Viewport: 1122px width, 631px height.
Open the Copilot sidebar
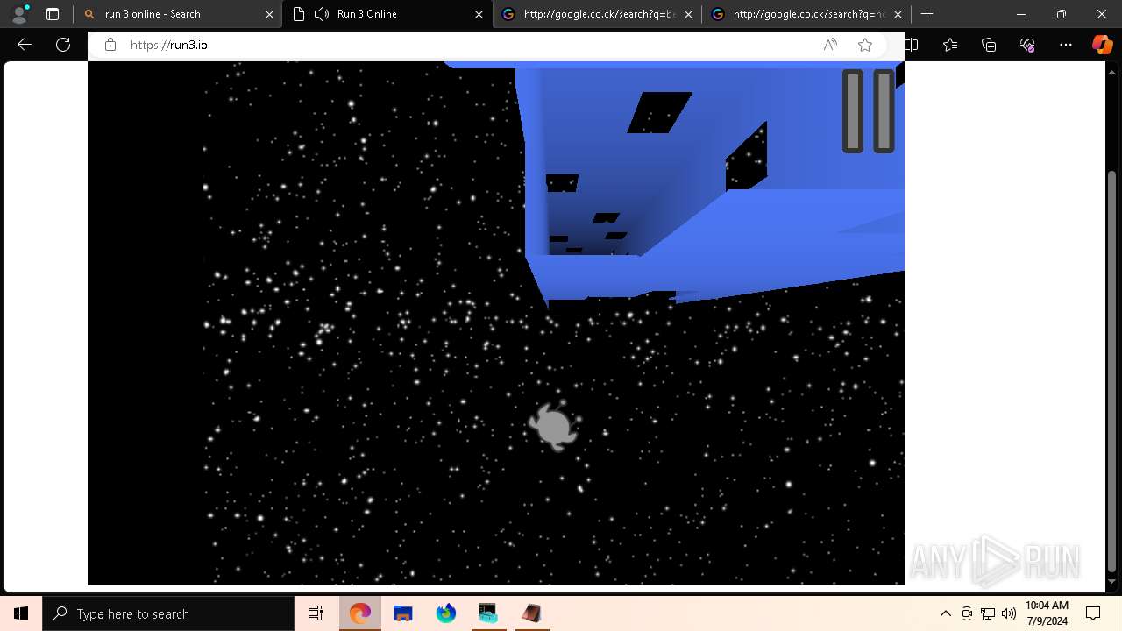coord(1102,45)
